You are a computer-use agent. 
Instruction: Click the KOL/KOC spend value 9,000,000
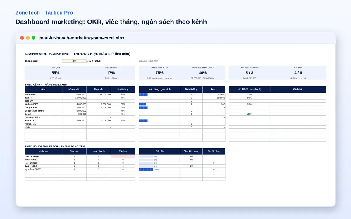[99, 121]
